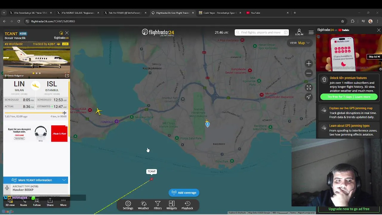Click the browser address bar URL
The width and height of the screenshot is (382, 215).
[53, 21]
